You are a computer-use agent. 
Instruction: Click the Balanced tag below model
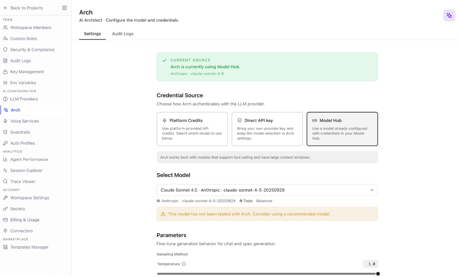(x=264, y=201)
